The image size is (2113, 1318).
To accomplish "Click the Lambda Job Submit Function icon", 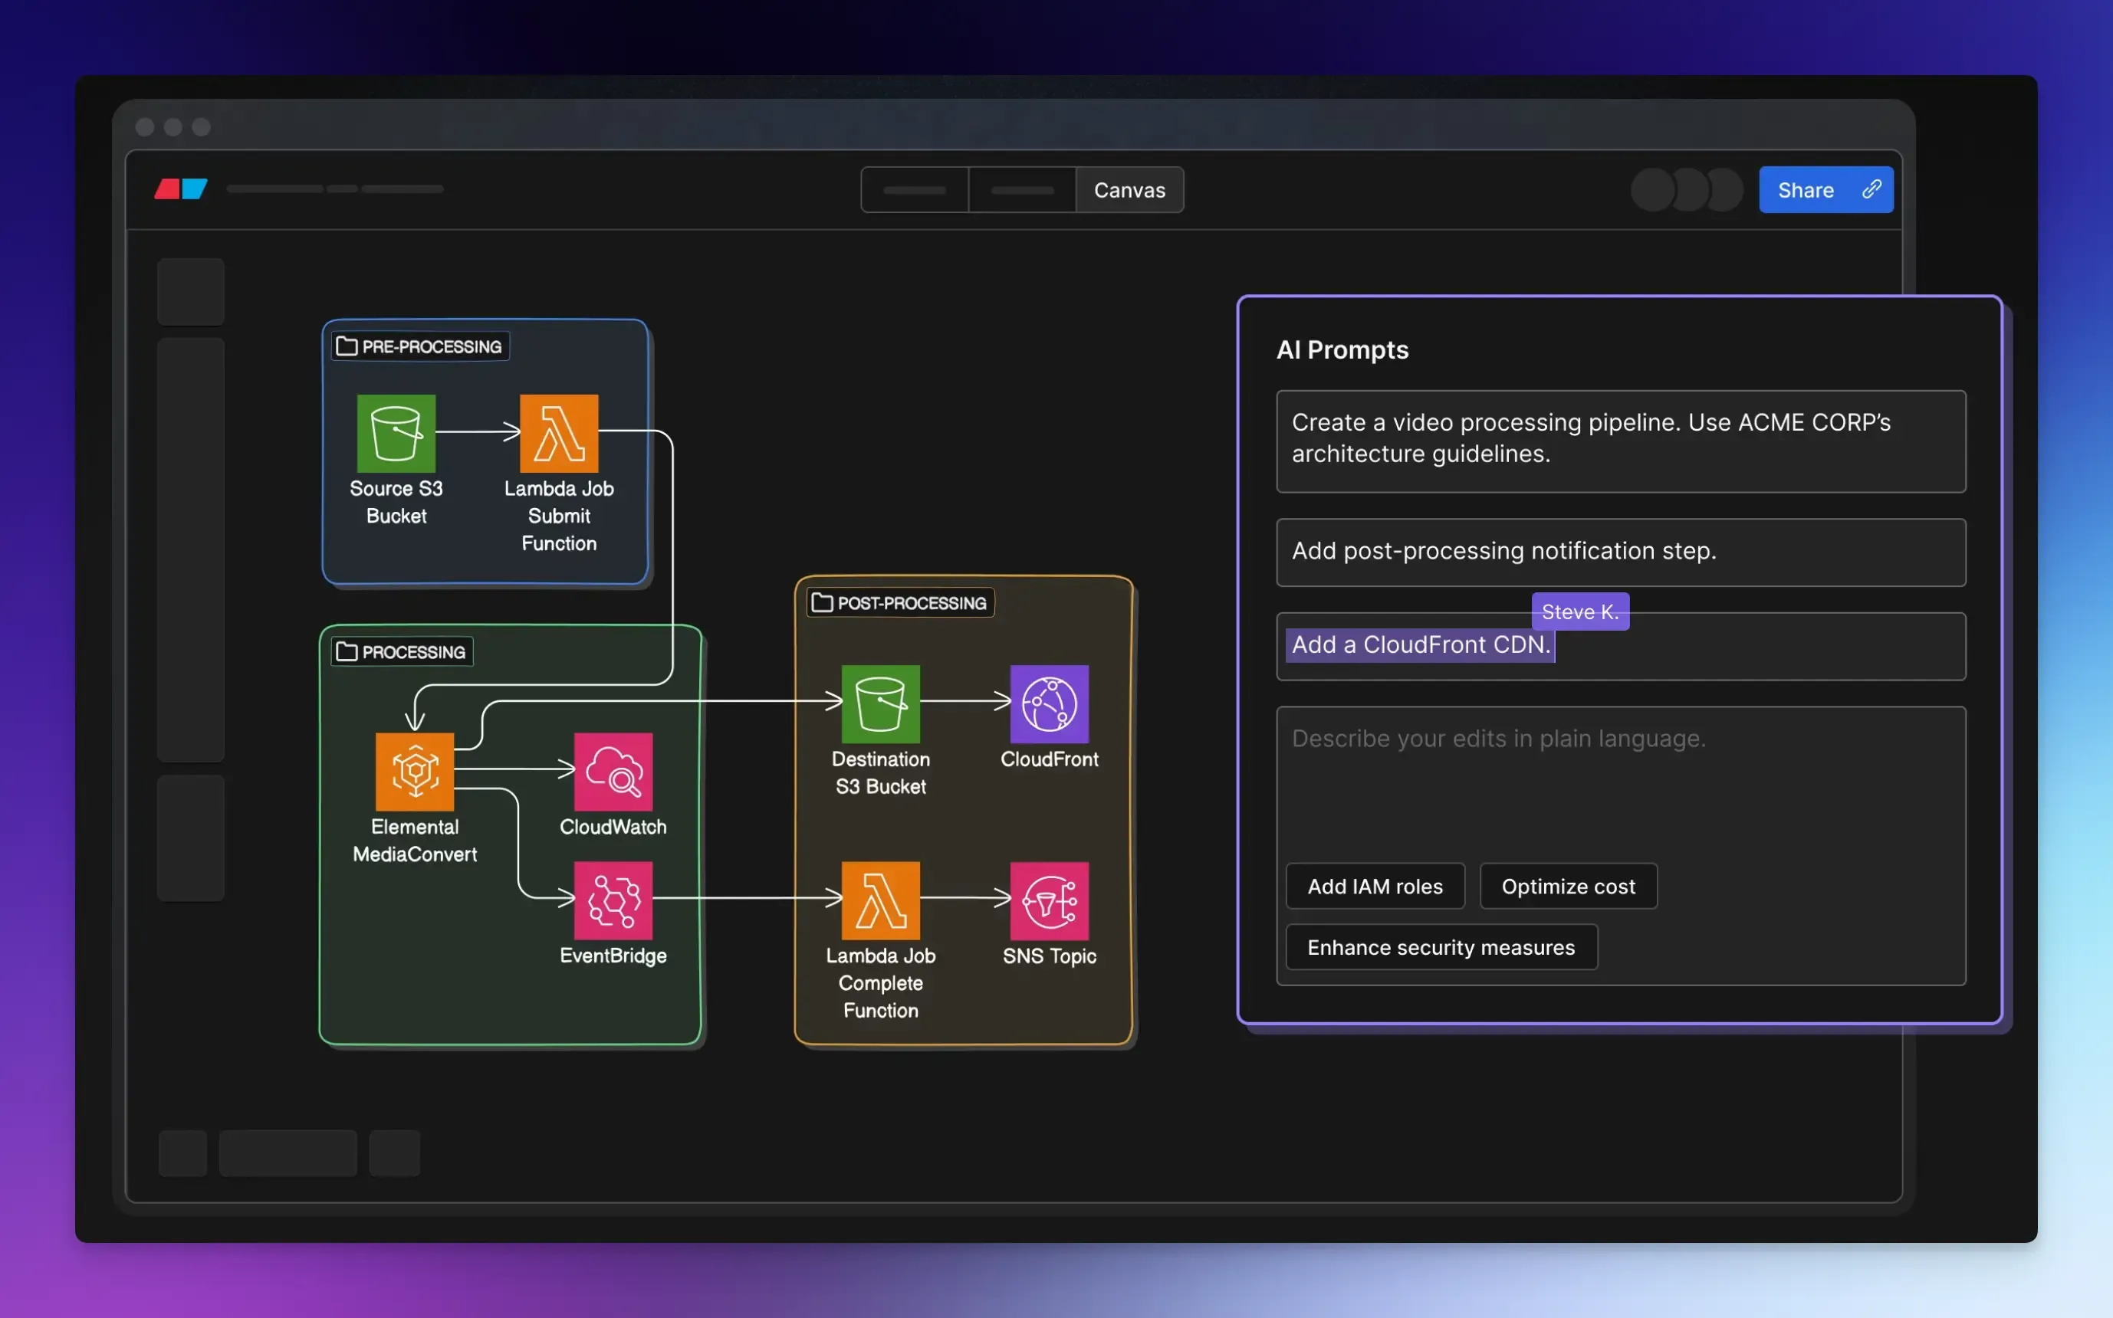I will click(x=558, y=433).
